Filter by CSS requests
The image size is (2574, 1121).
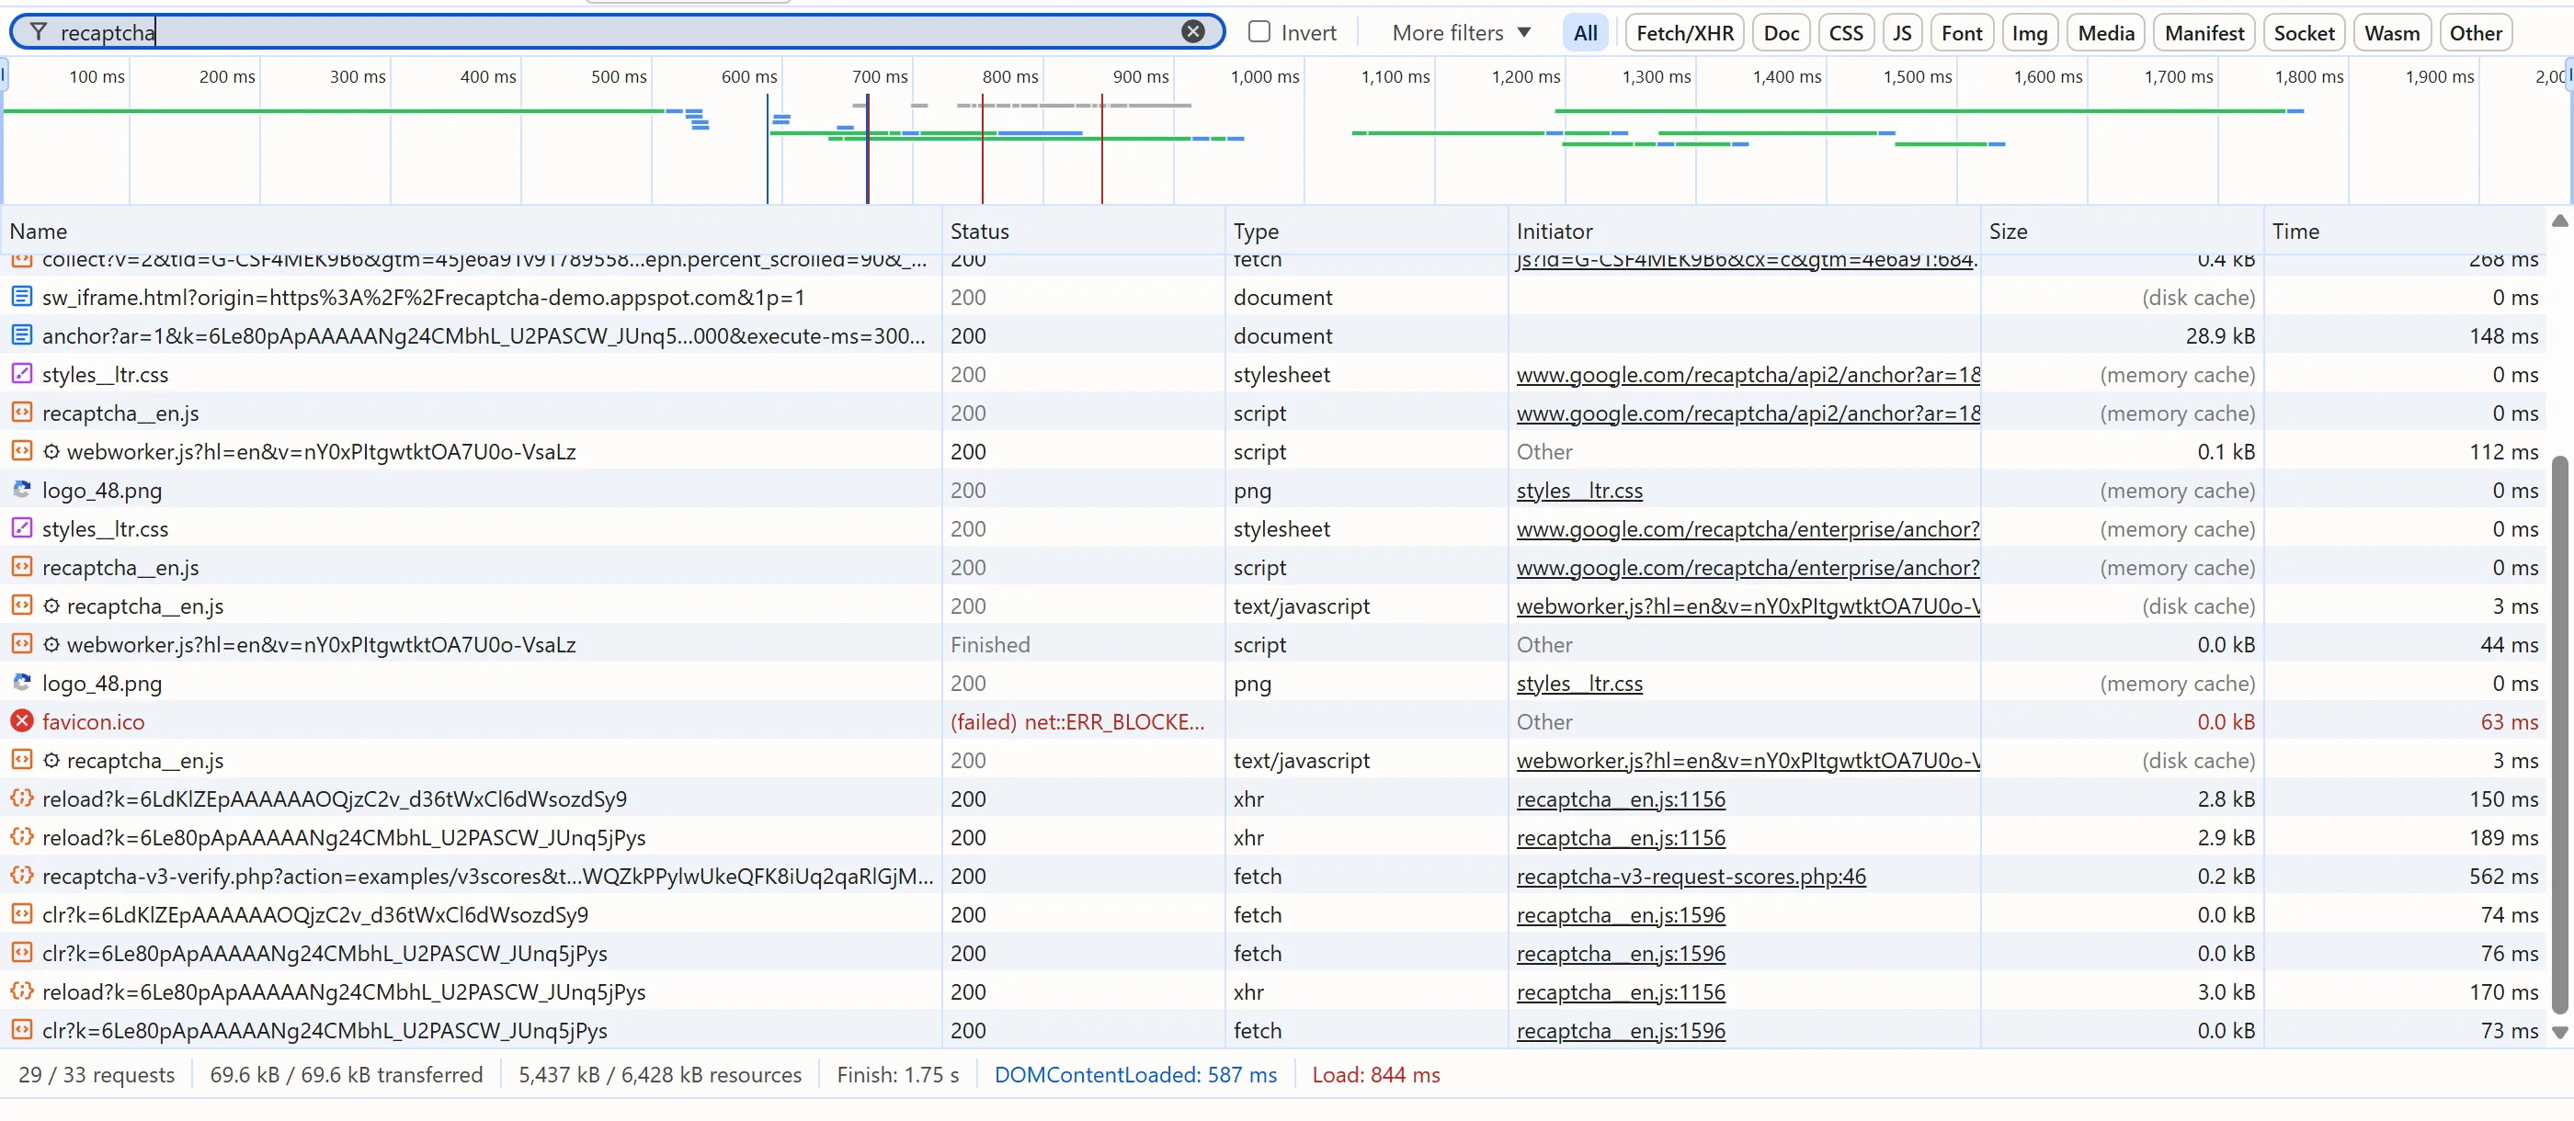point(1846,33)
